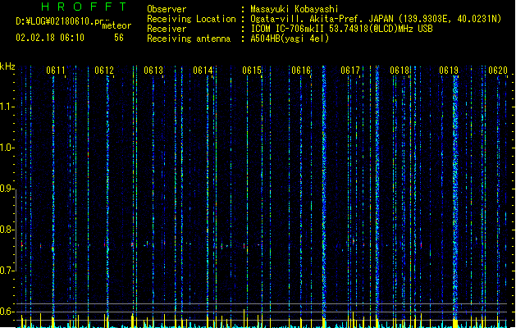The width and height of the screenshot is (516, 328).
Task: Click the date stamp 02.02.18 06:10
Action: click(x=50, y=38)
